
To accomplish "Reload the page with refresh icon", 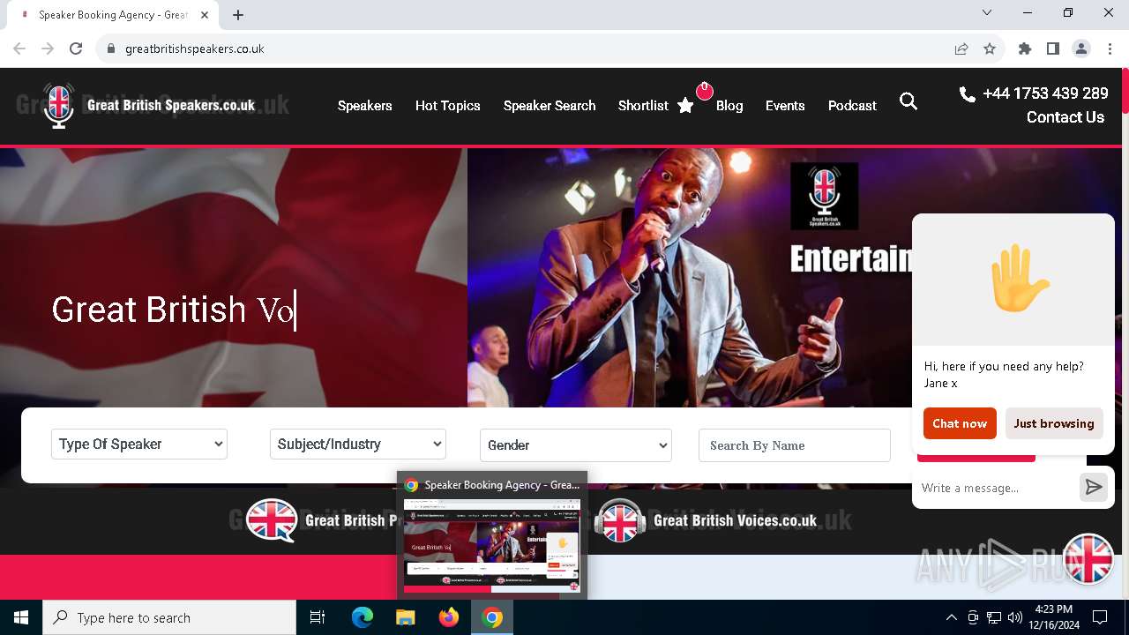I will coord(76,49).
